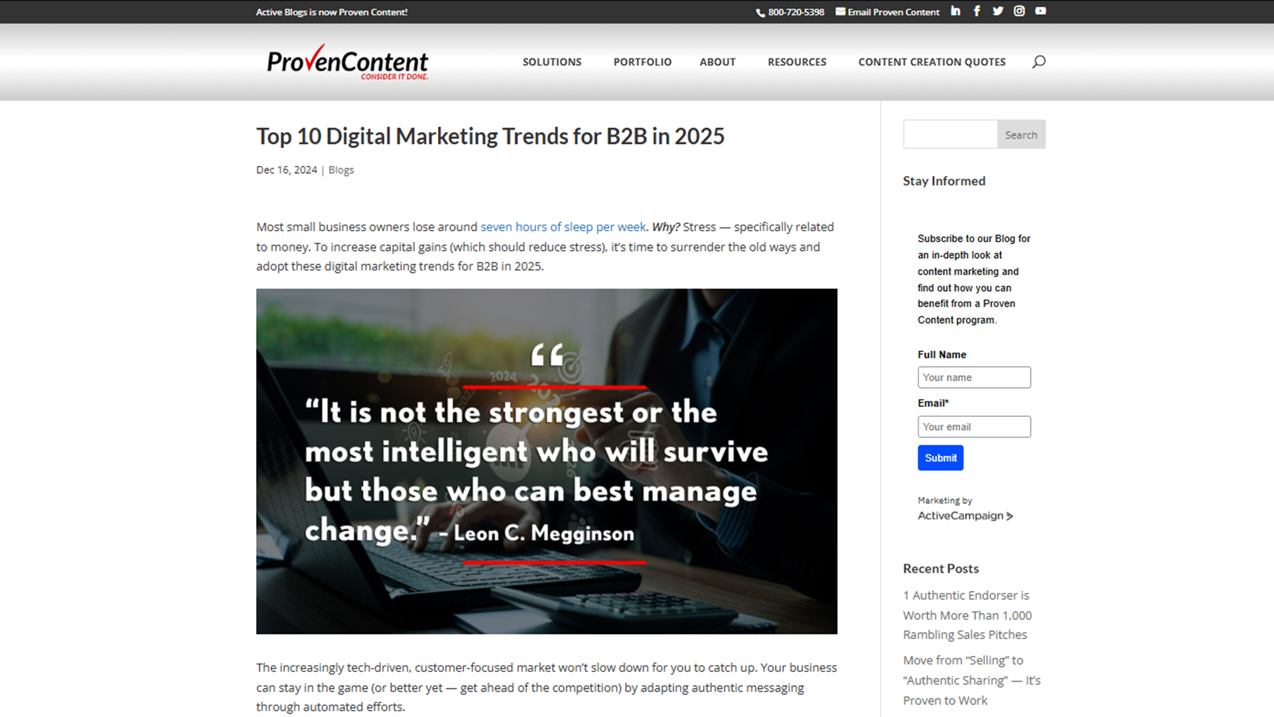Open the YouTube icon in header
This screenshot has width=1274, height=717.
coord(1040,11)
